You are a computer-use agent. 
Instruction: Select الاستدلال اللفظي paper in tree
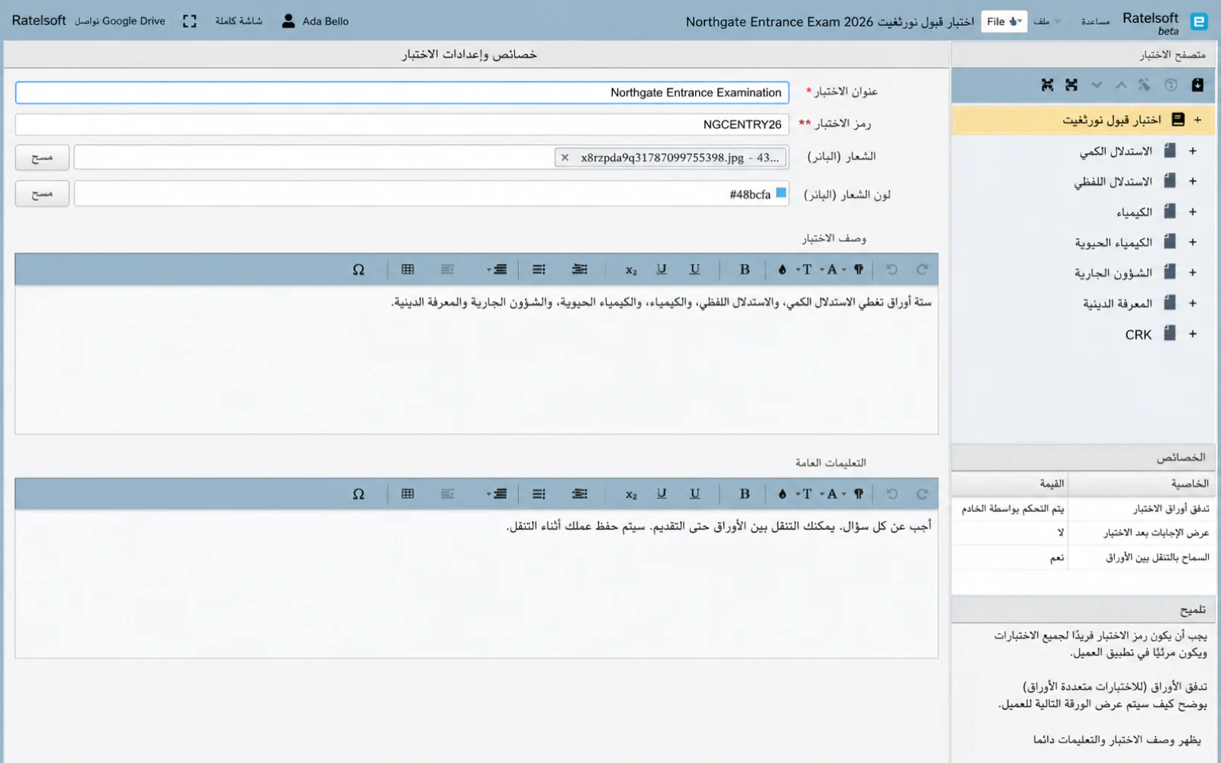click(x=1113, y=182)
